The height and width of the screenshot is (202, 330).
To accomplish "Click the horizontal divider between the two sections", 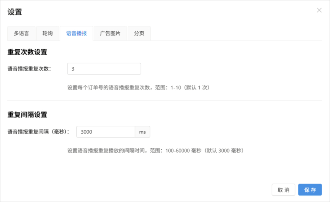I will click(165, 100).
